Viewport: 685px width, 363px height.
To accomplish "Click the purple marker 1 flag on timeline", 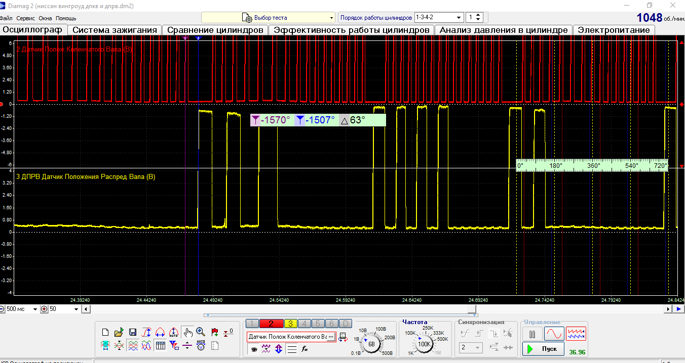I will pyautogui.click(x=185, y=38).
